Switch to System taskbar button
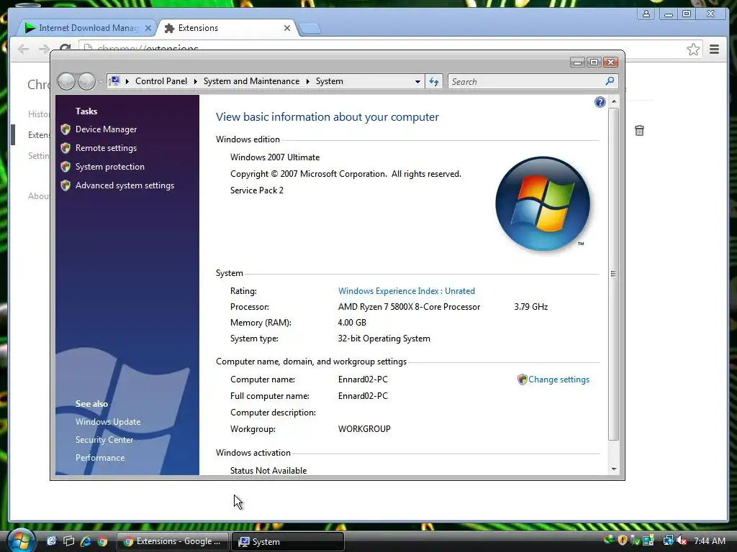The width and height of the screenshot is (737, 552). [x=288, y=541]
